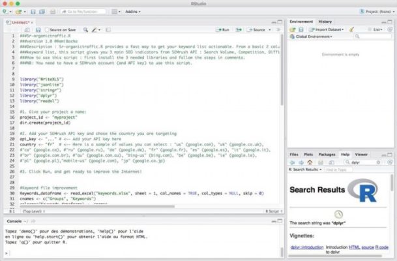Screen dimensions: 397x261
Task: Click the workspace panes layout icon
Action: pyautogui.click(x=115, y=12)
